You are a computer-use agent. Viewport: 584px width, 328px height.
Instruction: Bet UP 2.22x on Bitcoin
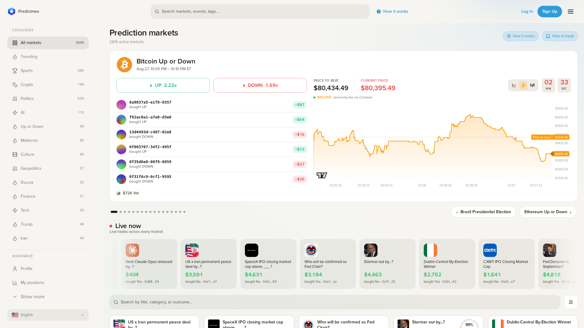pyautogui.click(x=163, y=85)
